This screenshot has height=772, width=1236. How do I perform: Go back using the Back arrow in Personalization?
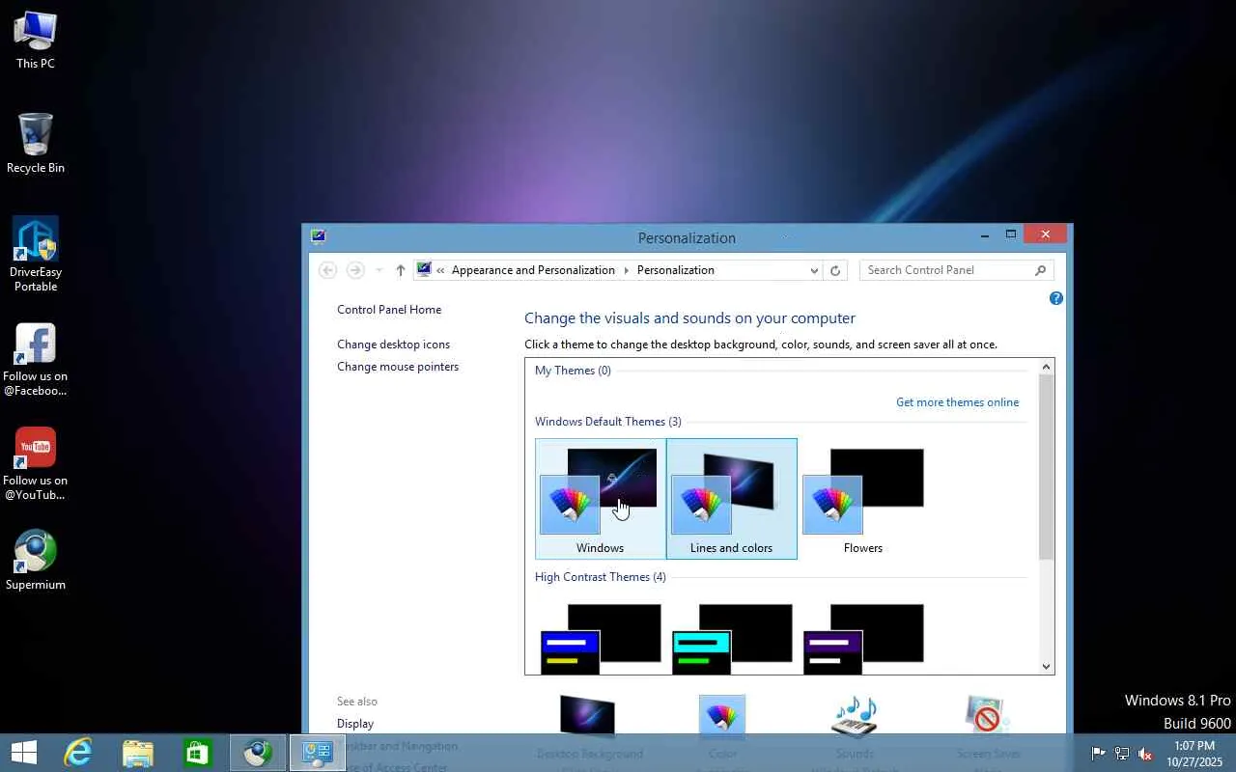tap(328, 270)
